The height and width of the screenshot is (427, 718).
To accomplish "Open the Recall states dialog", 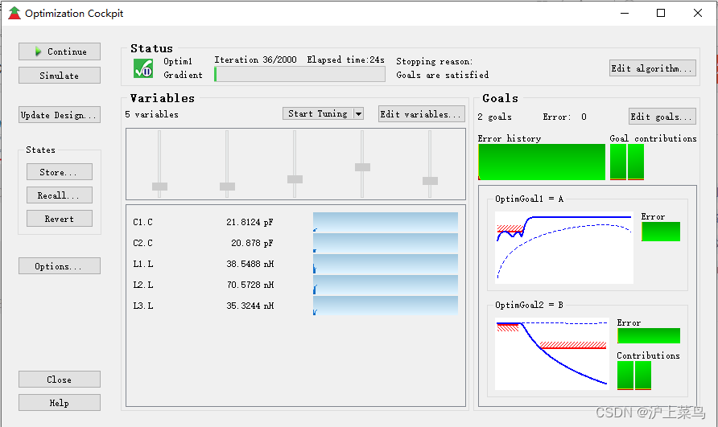I will (x=60, y=195).
